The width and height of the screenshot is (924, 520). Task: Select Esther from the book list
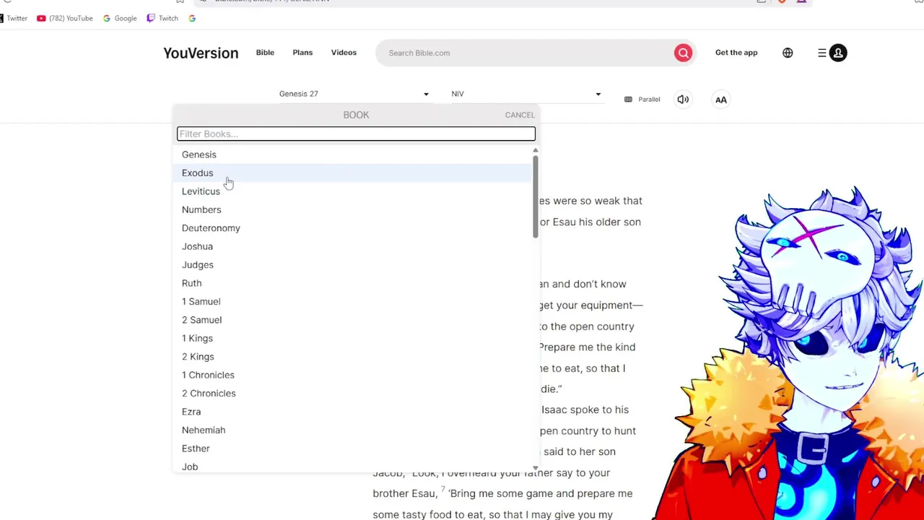pos(353,448)
